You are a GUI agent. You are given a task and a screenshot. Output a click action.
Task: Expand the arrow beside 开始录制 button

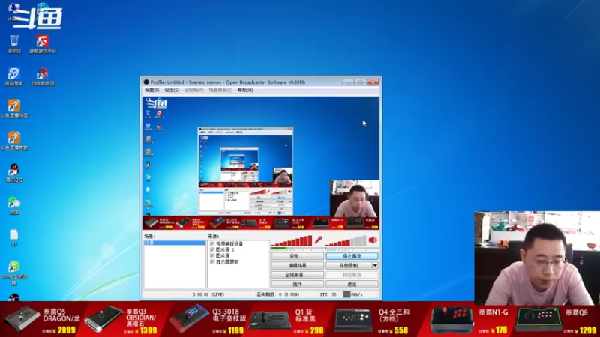click(x=375, y=266)
